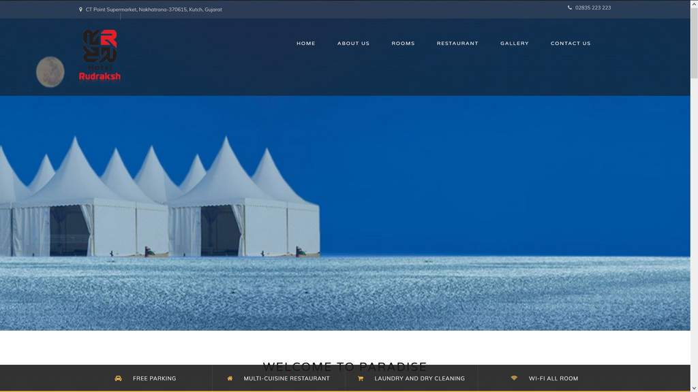Navigate to Contact Us
698x392 pixels.
pos(571,44)
